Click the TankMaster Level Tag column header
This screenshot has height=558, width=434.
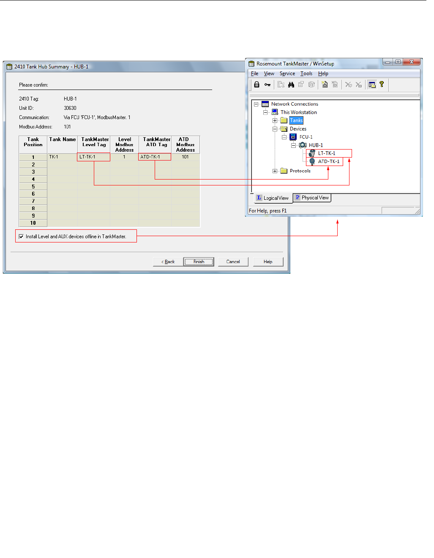tap(94, 144)
